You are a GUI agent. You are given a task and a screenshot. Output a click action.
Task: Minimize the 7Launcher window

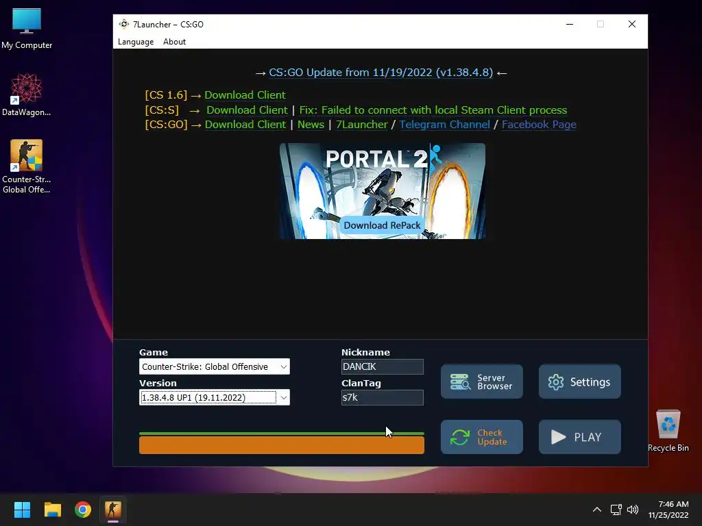tap(570, 24)
